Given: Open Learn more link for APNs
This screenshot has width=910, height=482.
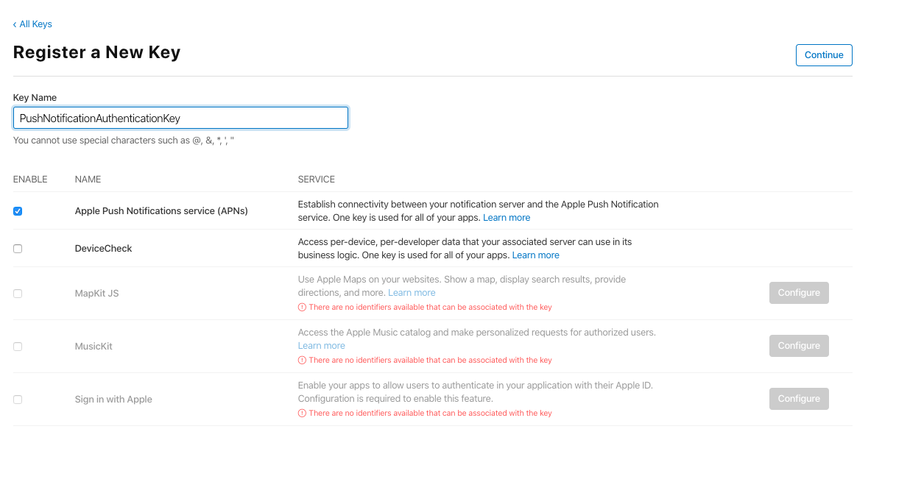Looking at the screenshot, I should click(507, 218).
